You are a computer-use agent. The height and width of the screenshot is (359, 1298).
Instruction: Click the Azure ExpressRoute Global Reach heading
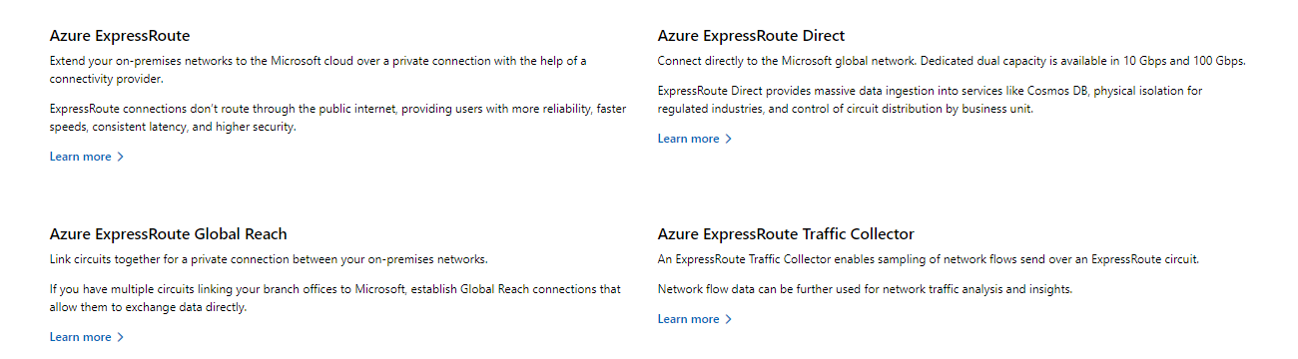click(169, 234)
